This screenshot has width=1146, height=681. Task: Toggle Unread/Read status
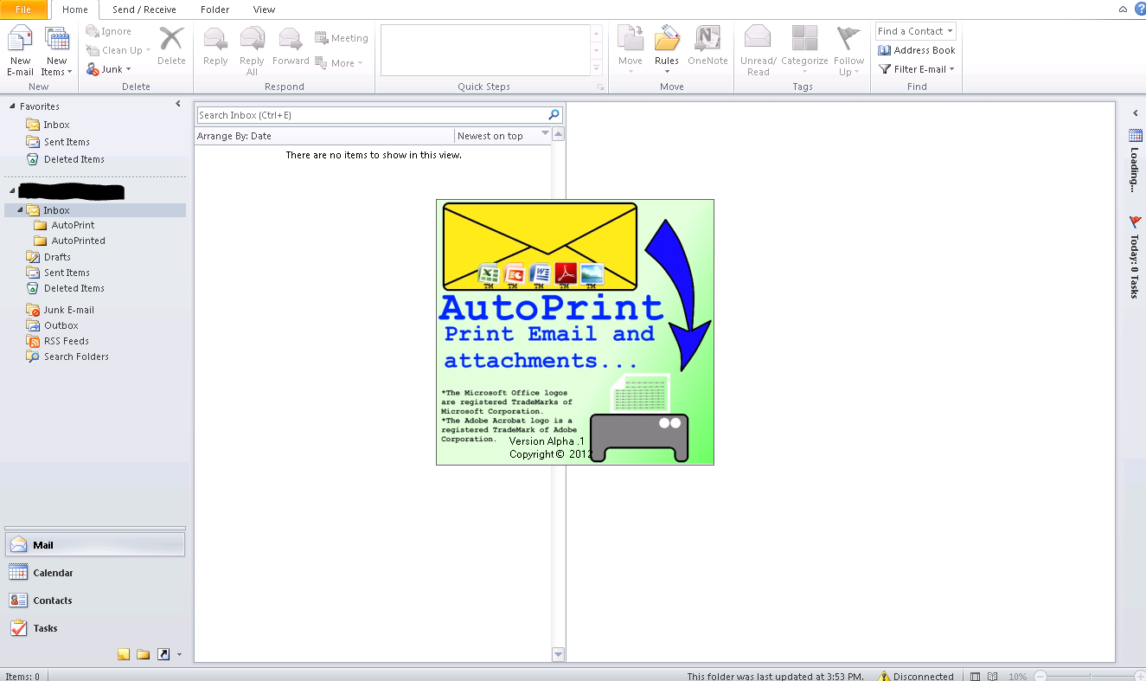click(757, 48)
